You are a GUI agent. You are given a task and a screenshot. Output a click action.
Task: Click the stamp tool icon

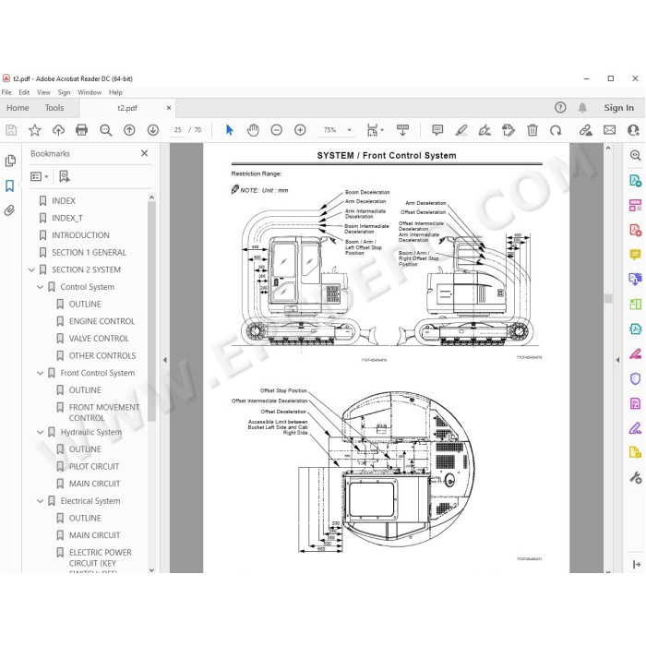coord(508,130)
